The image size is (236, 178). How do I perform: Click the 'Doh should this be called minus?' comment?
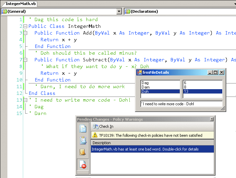click(86, 53)
